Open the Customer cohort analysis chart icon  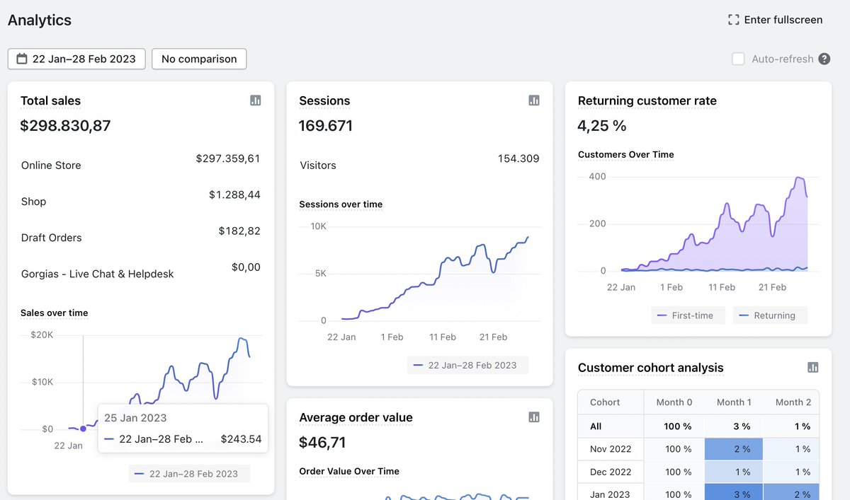tap(812, 368)
